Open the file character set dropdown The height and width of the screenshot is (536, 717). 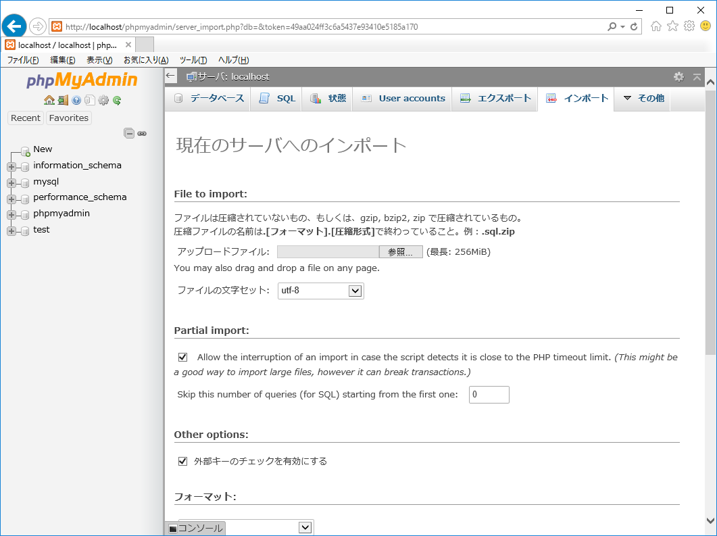[320, 291]
